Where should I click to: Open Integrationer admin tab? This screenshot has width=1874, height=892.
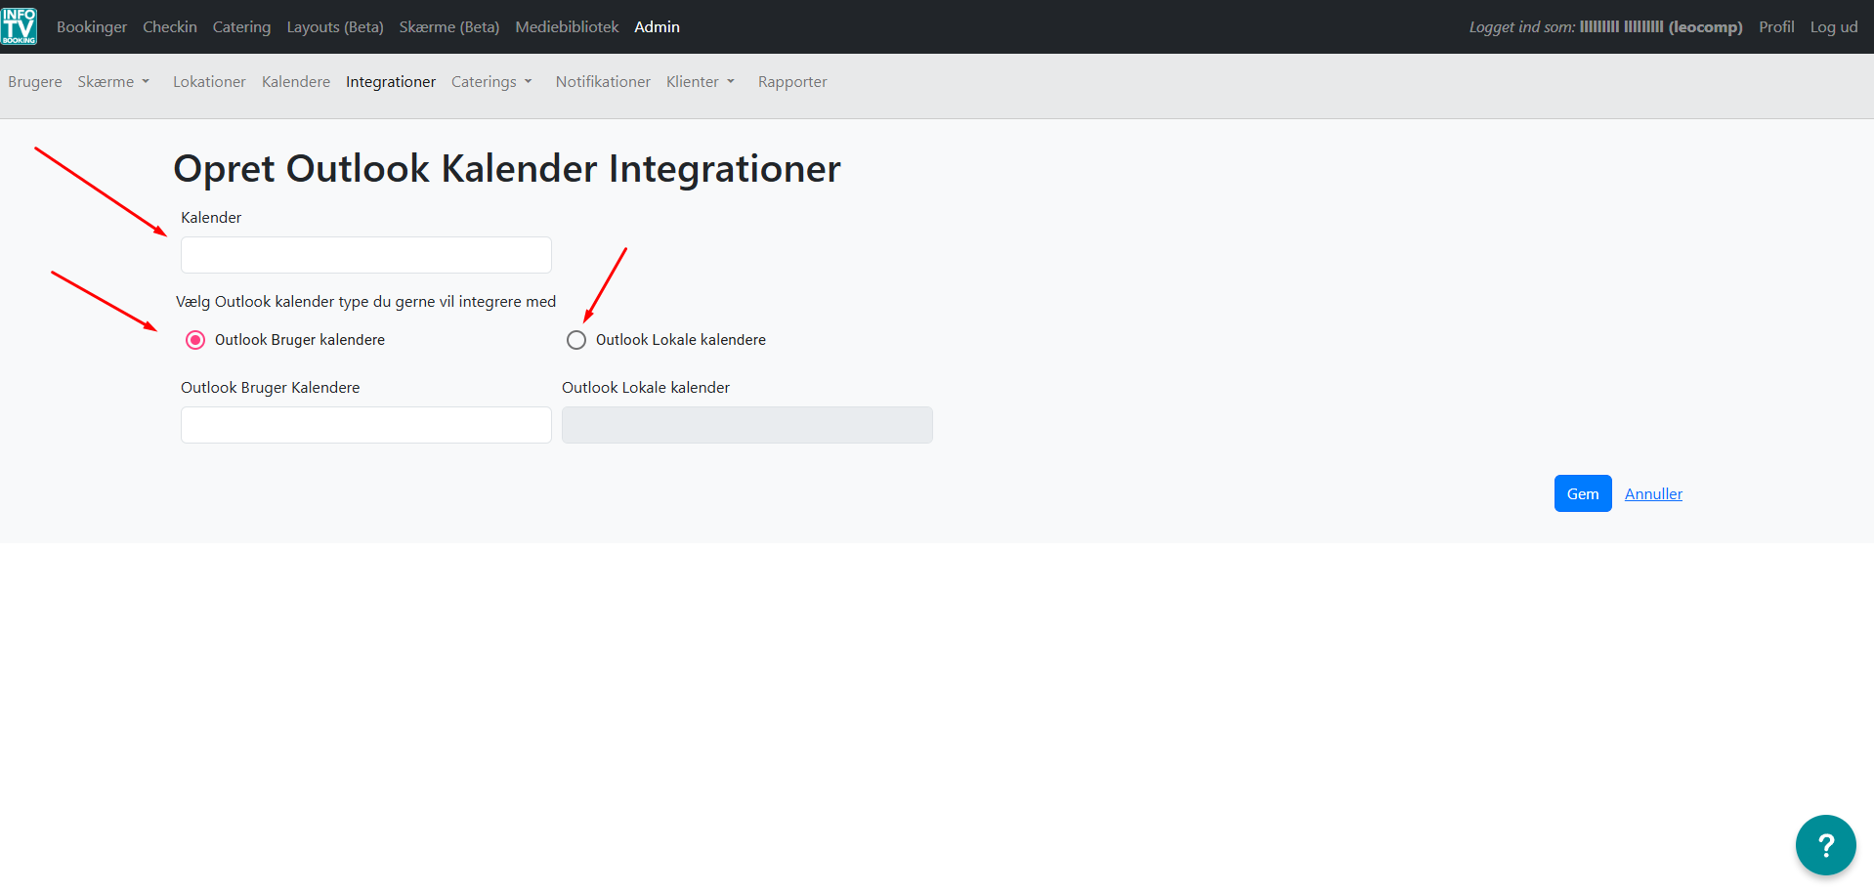391,82
